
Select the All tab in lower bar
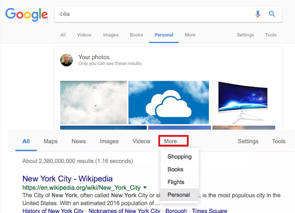[x=26, y=142]
